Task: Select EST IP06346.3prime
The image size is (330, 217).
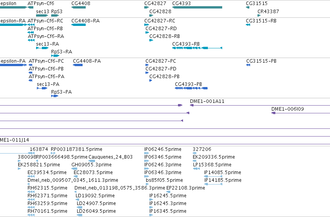Action: click(x=163, y=173)
